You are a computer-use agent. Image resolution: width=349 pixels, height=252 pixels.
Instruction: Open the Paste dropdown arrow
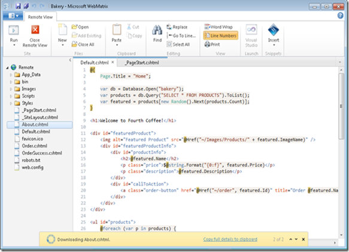point(117,45)
